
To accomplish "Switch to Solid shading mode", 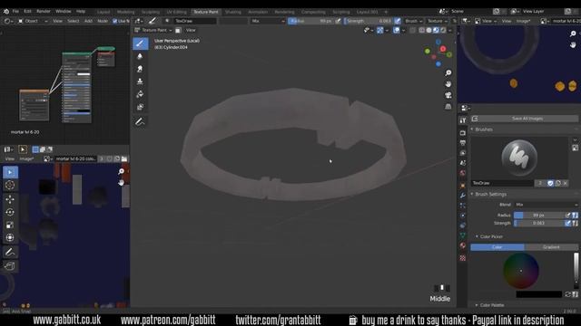I will pos(429,30).
